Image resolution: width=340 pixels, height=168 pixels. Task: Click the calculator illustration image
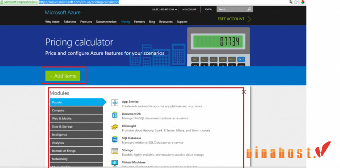point(218,46)
